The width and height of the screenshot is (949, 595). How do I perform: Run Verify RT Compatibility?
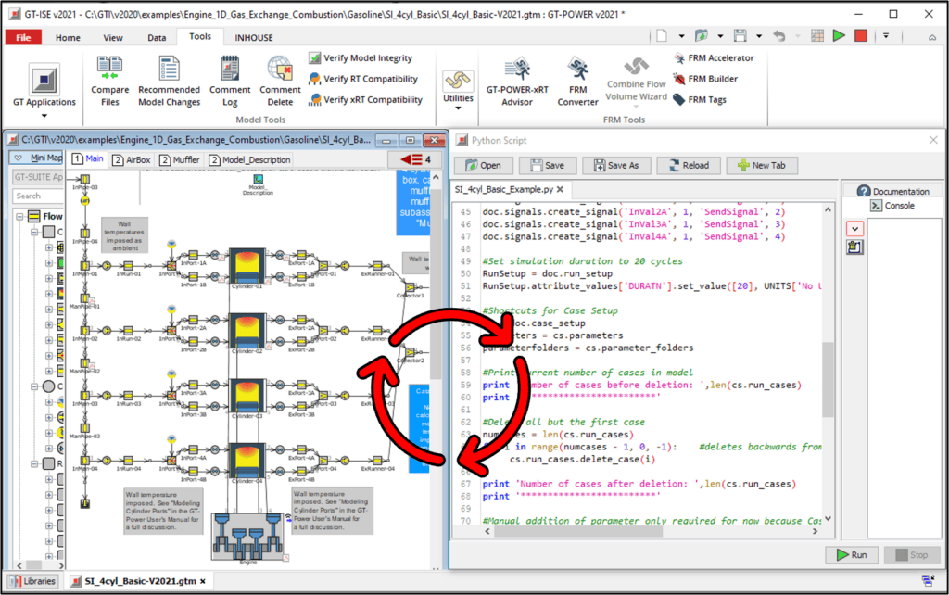pos(363,79)
